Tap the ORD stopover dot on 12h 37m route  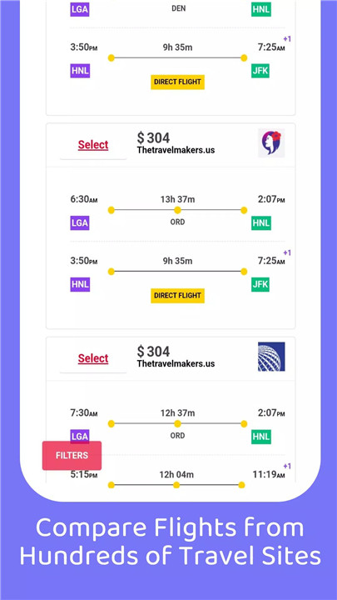click(x=177, y=423)
